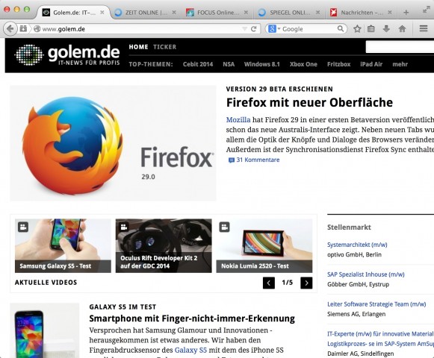Go to the home page icon
Screen dimensions: 434x358
point(402,29)
